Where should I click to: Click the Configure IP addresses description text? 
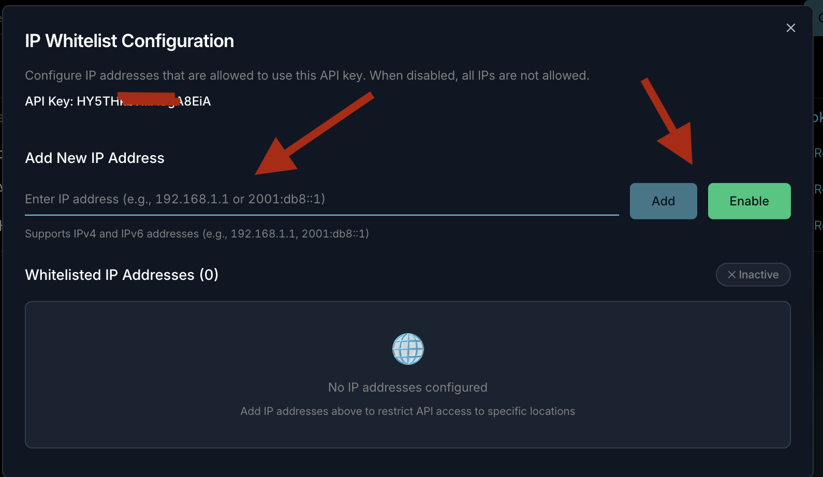pos(307,76)
